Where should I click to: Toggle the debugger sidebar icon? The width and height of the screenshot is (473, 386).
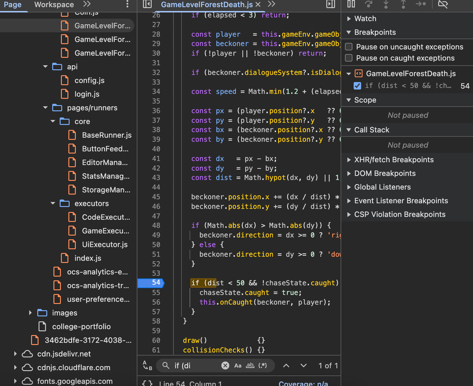point(331,4)
